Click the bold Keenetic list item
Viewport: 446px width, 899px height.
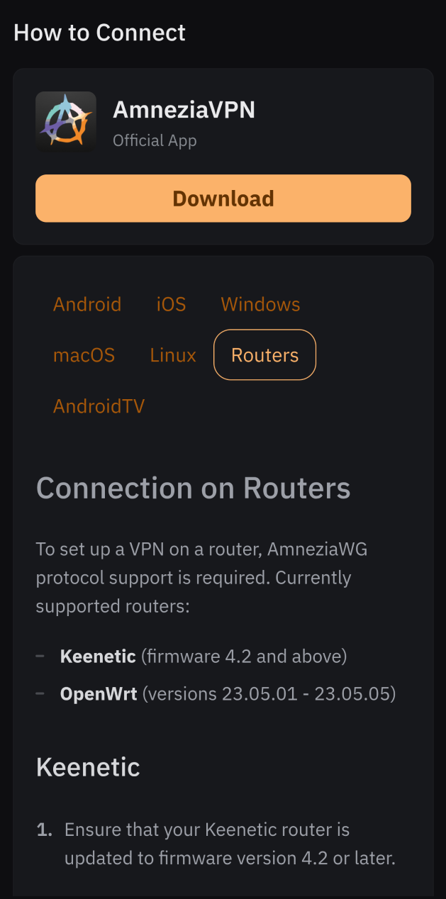[98, 657]
